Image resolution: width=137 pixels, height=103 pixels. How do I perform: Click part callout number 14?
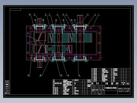pos(68,75)
